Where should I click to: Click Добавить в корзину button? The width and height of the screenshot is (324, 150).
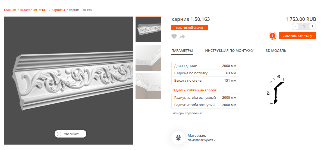(297, 36)
